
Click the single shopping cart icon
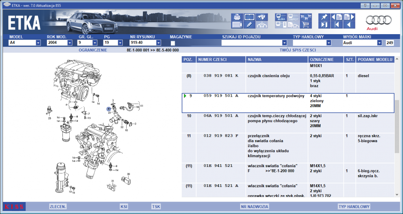pyautogui.click(x=306, y=25)
